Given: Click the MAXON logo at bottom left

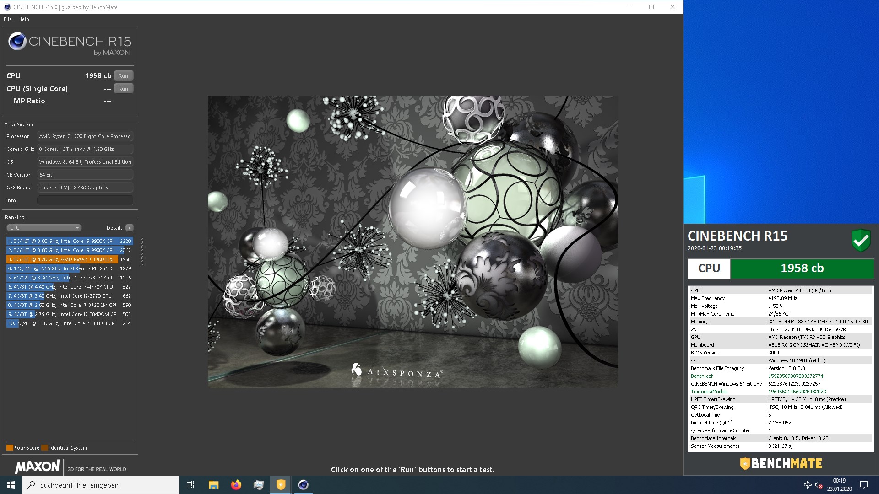Looking at the screenshot, I should click(x=37, y=467).
